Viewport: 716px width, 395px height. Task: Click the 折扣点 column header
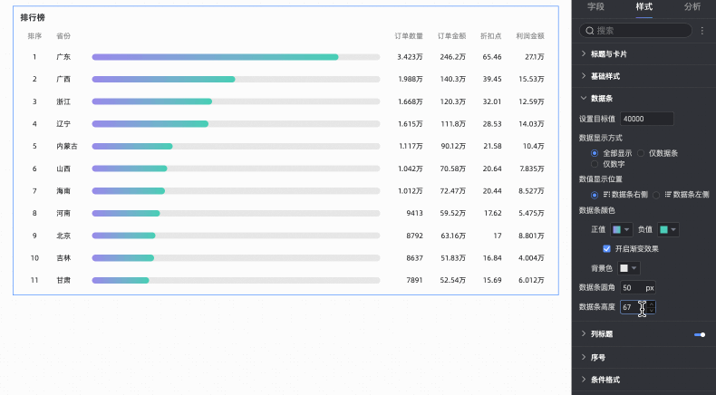(491, 36)
